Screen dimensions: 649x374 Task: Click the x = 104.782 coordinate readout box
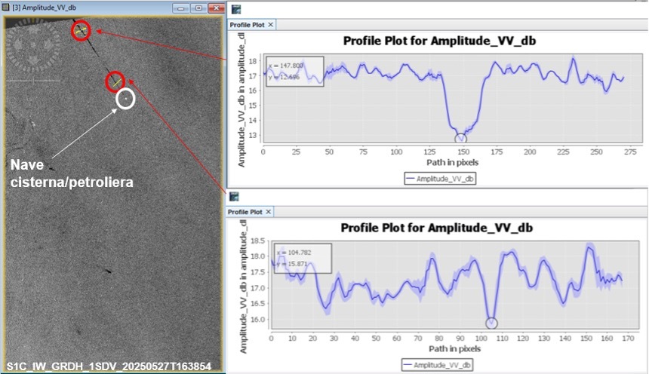(303, 257)
